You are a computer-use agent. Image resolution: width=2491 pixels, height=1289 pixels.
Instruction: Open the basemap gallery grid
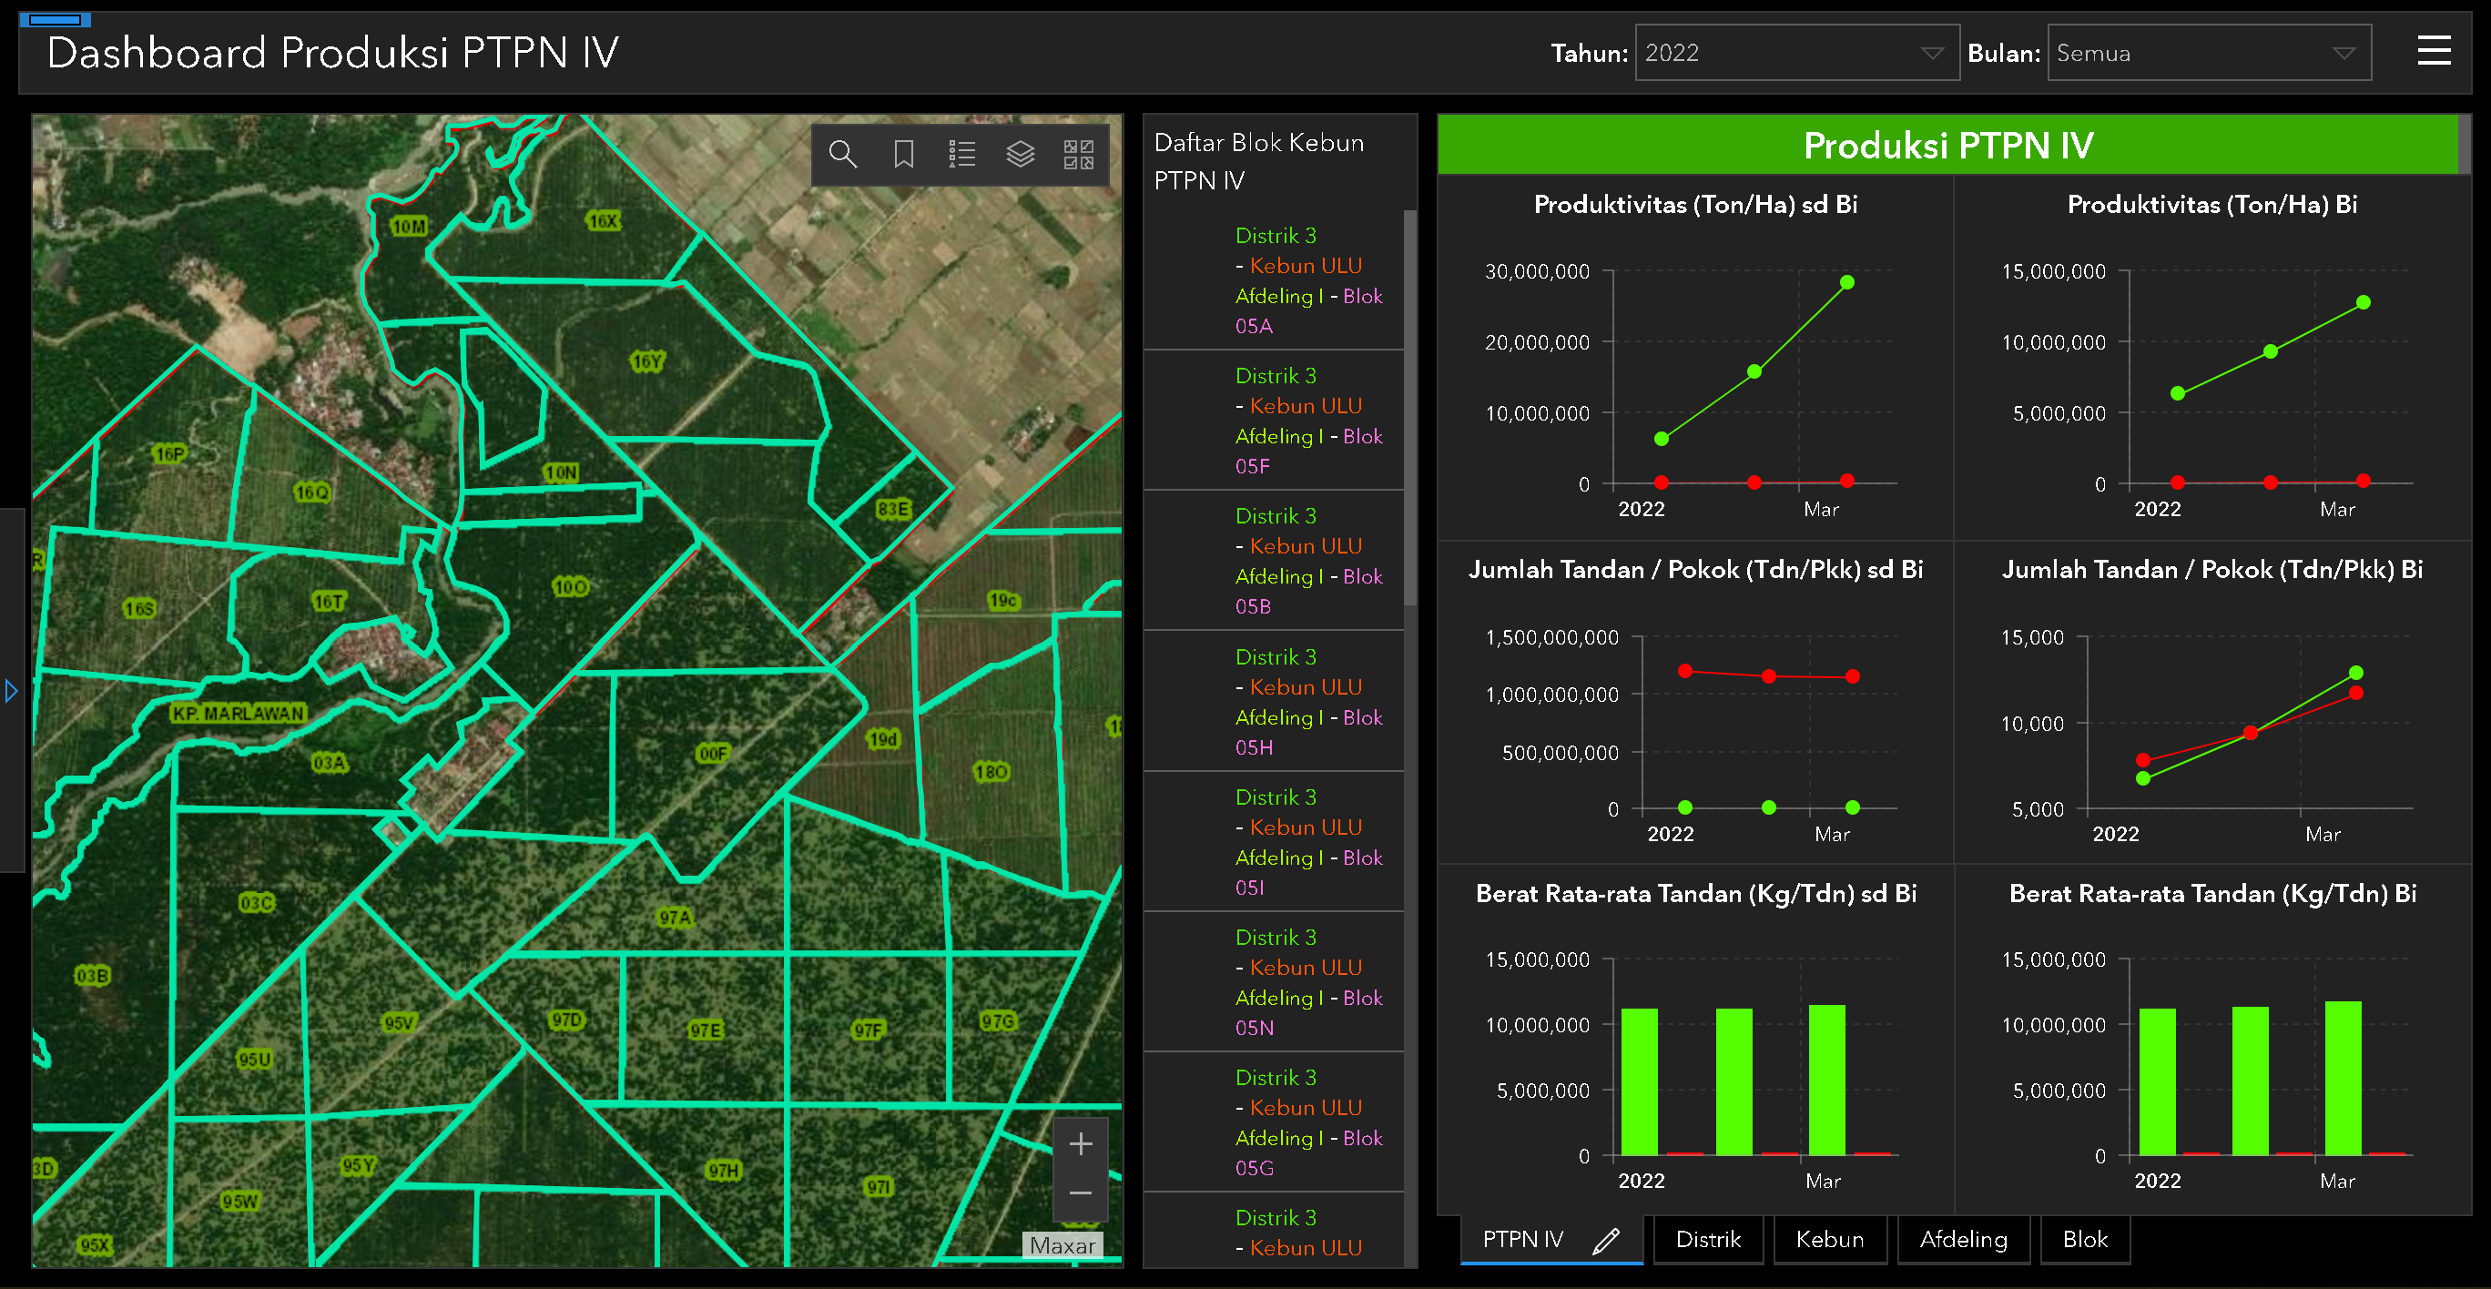pos(1078,154)
